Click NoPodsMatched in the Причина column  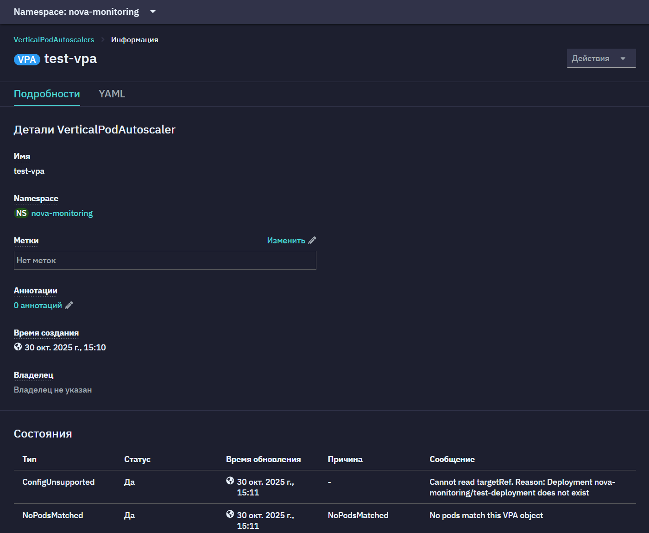pos(358,515)
